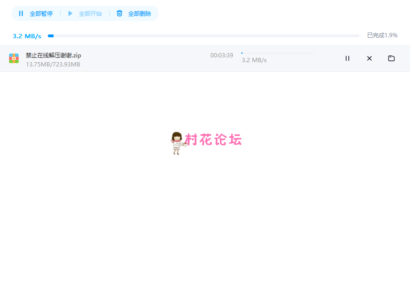
Task: Open the download folder icon for the zip
Action: (391, 58)
